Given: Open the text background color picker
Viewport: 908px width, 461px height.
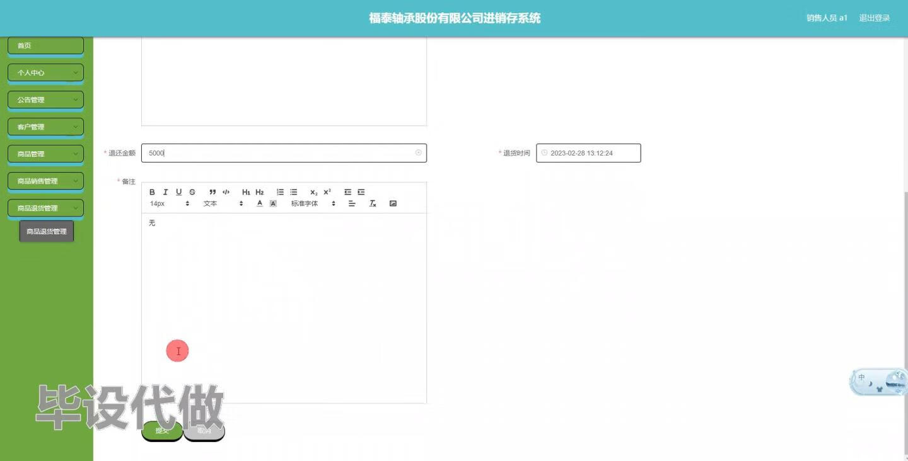Looking at the screenshot, I should point(273,203).
